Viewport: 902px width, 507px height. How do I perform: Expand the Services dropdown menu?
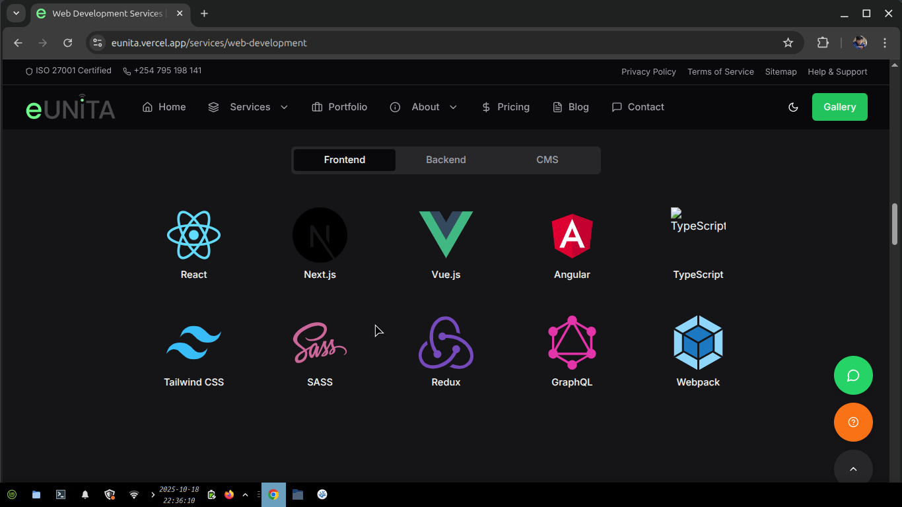tap(249, 107)
